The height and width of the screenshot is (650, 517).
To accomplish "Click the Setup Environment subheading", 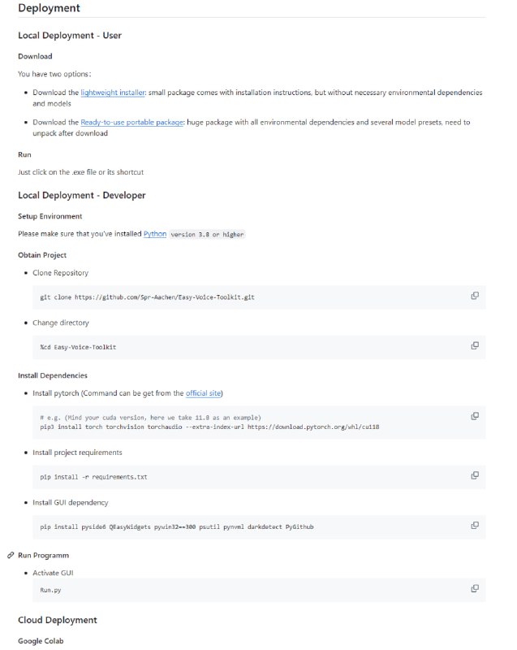I will 50,216.
